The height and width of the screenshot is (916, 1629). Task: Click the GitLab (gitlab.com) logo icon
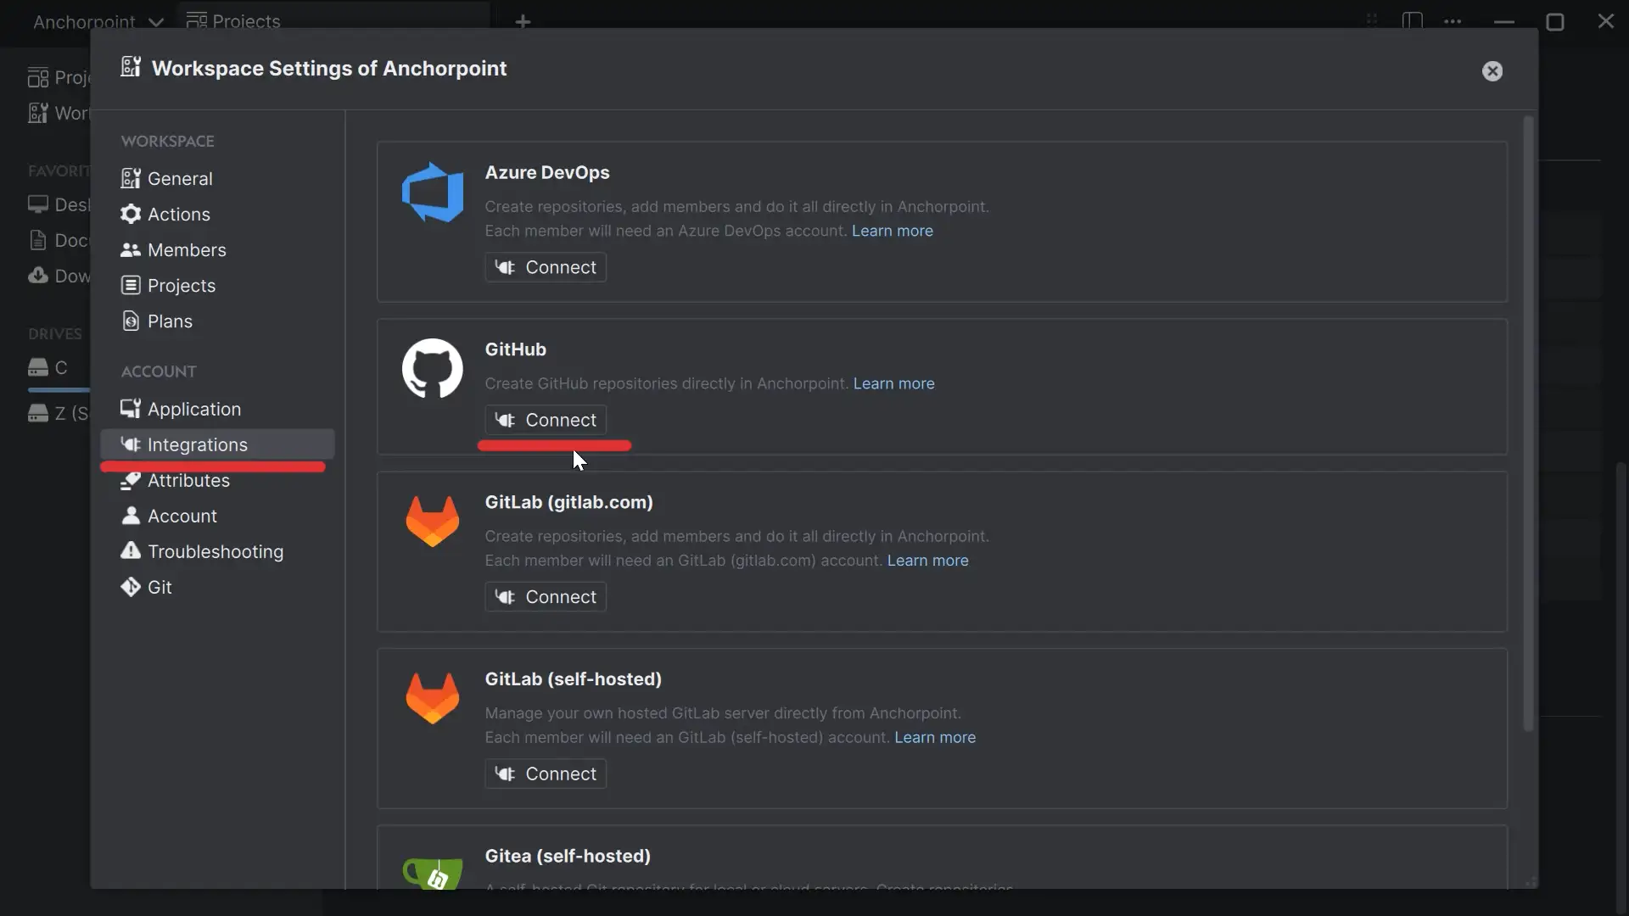pyautogui.click(x=433, y=521)
